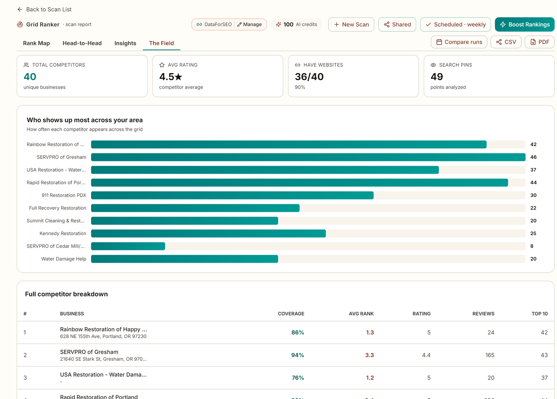Select USA Restoration - Water Dama... table entry

103,375
